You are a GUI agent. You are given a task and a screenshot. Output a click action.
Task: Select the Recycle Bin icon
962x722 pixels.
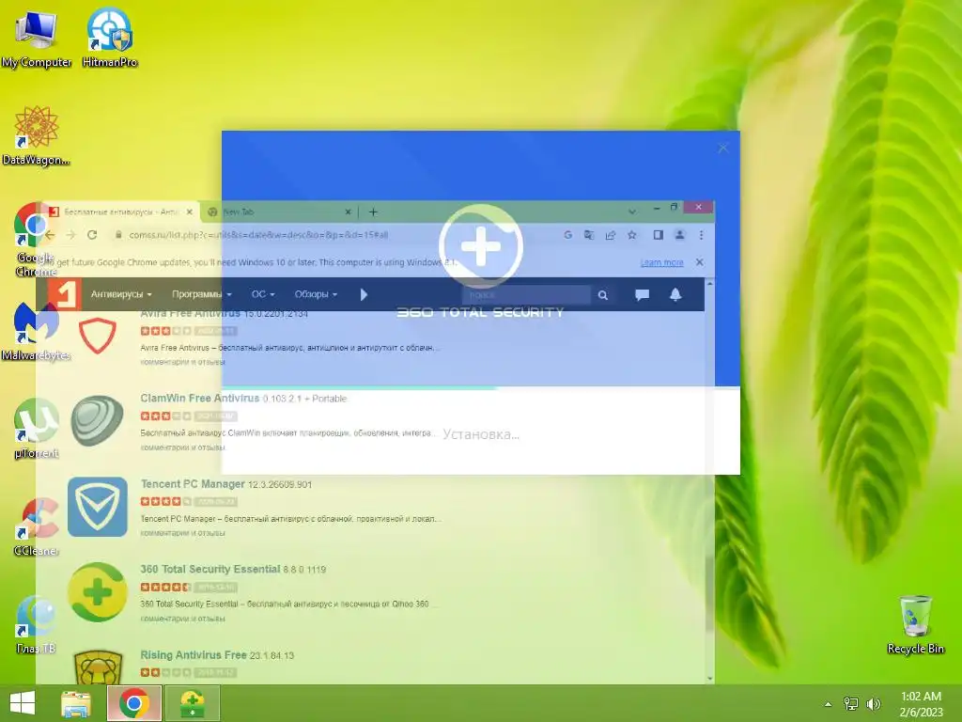coord(915,624)
